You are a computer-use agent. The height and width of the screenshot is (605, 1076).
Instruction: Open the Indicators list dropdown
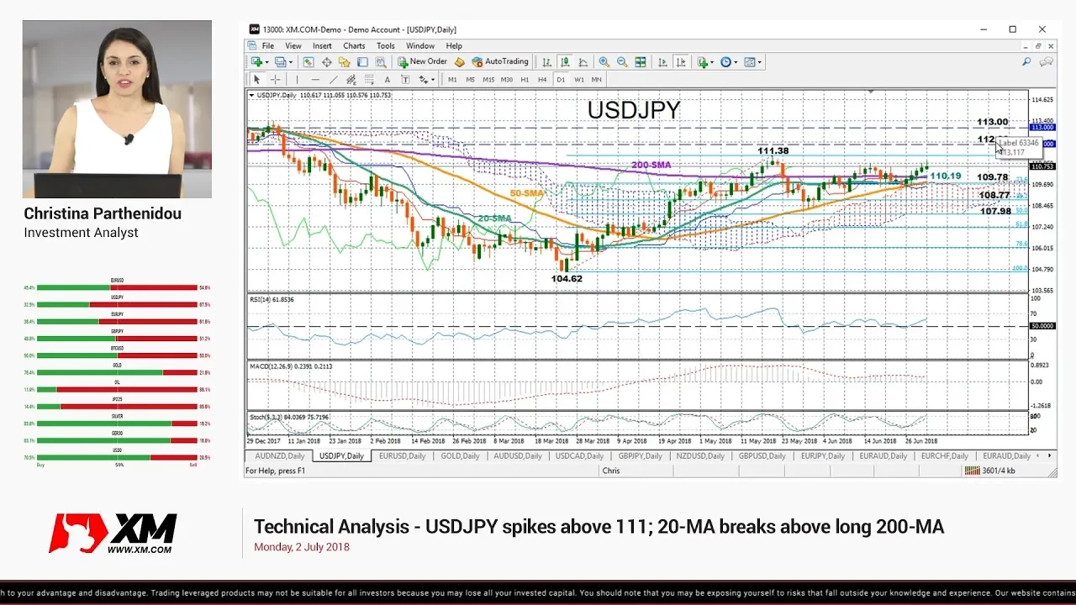pyautogui.click(x=705, y=61)
